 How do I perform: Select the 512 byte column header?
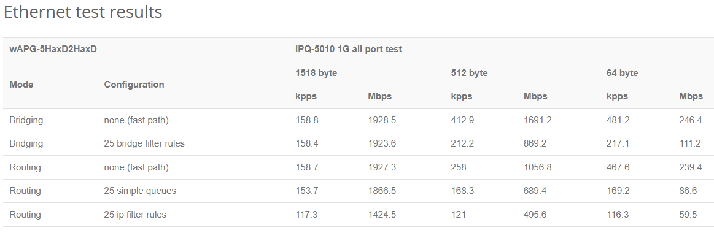click(469, 73)
